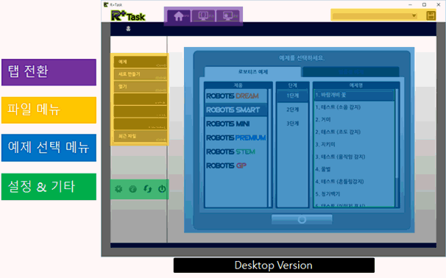Switch to the code editor monitor tab
The width and height of the screenshot is (446, 278).
click(203, 15)
